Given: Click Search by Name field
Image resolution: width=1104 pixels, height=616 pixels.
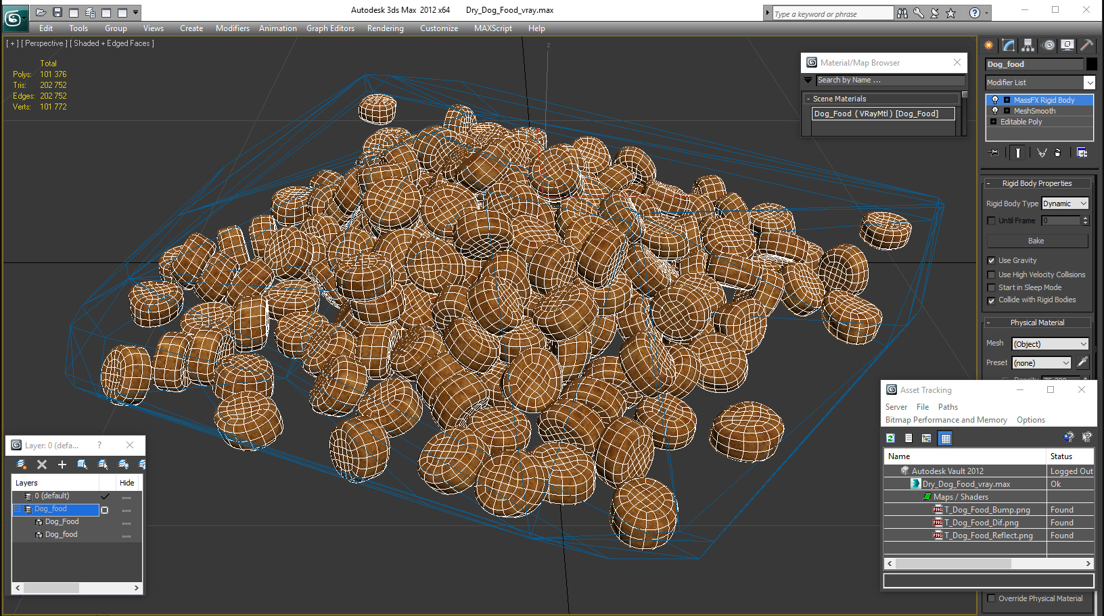Looking at the screenshot, I should coord(891,80).
